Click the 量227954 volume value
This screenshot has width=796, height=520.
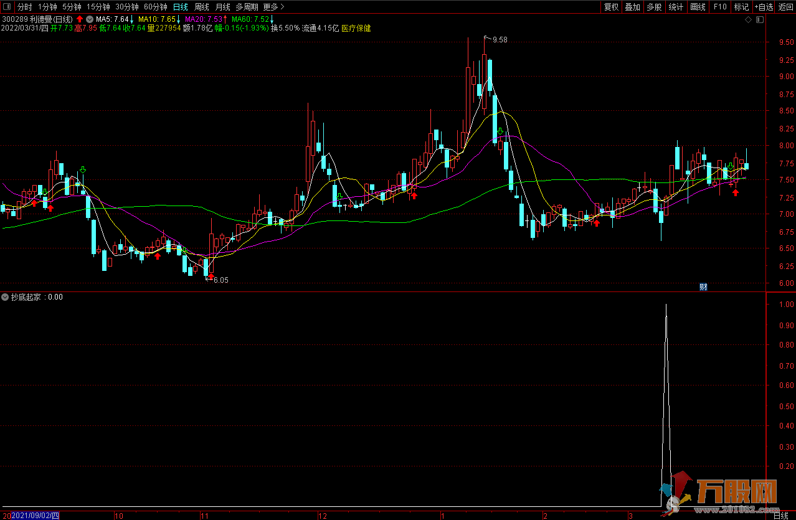point(164,28)
